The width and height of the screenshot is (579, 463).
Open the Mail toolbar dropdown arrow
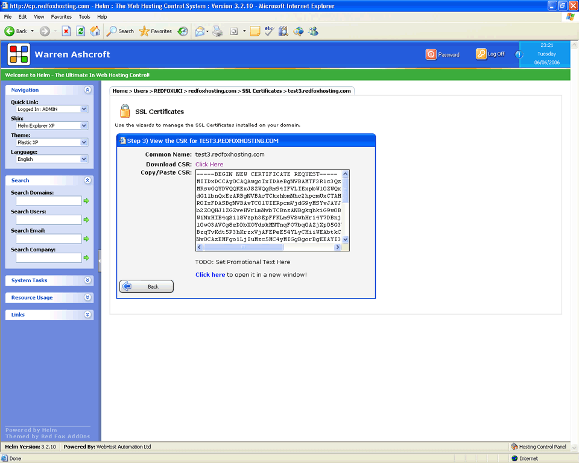207,31
